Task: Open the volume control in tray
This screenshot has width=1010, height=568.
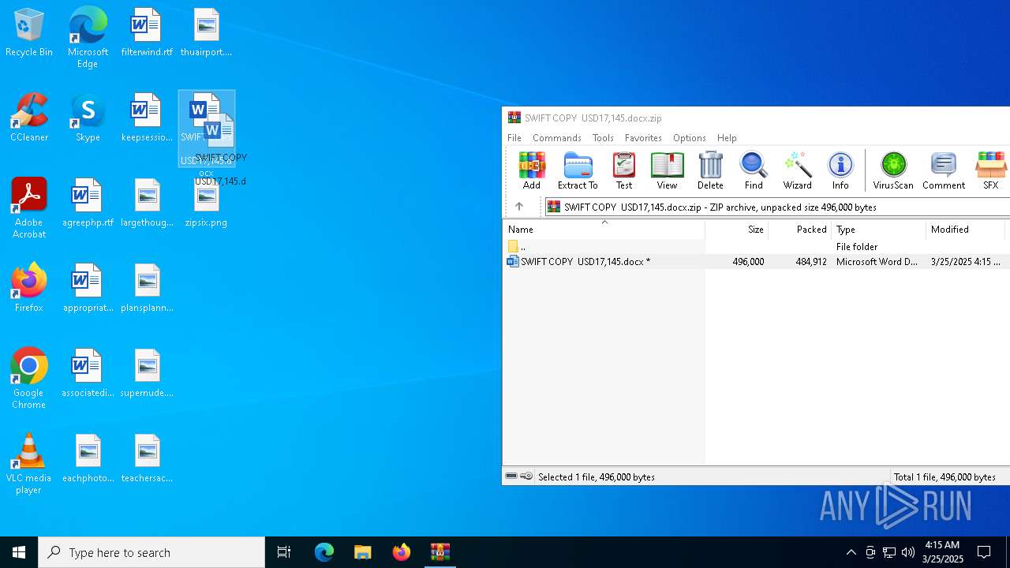Action: [908, 552]
